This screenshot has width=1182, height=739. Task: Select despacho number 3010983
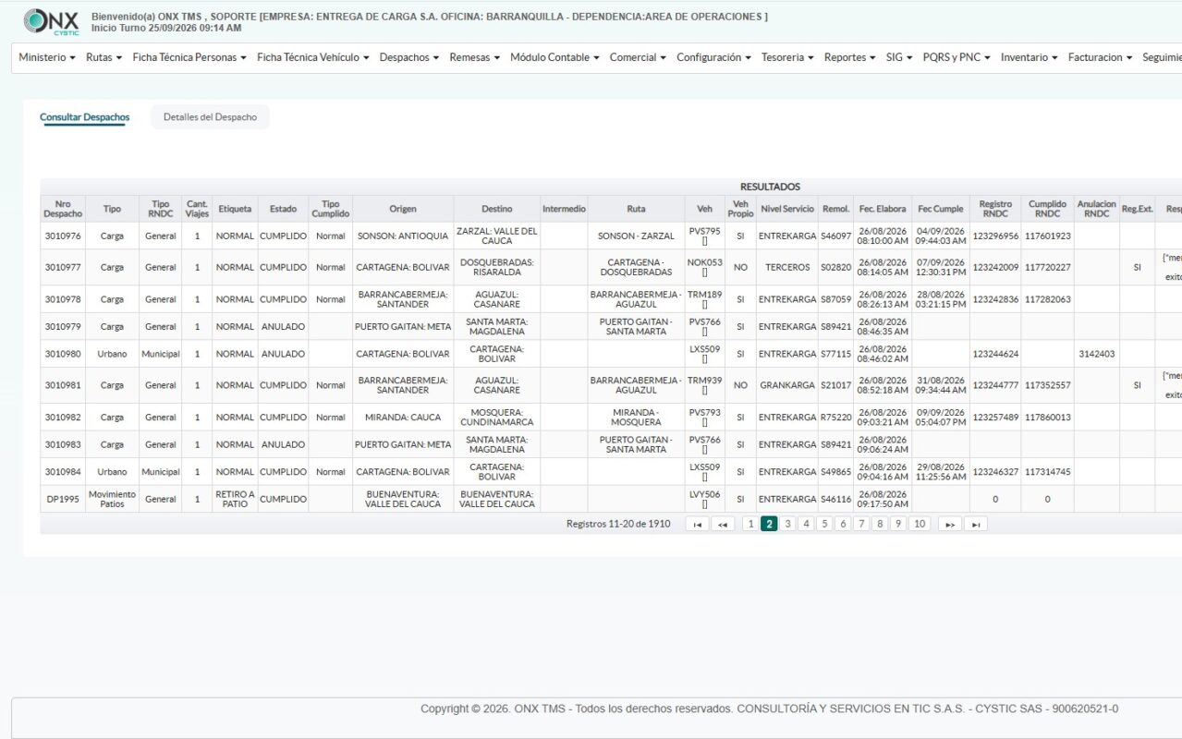click(63, 444)
